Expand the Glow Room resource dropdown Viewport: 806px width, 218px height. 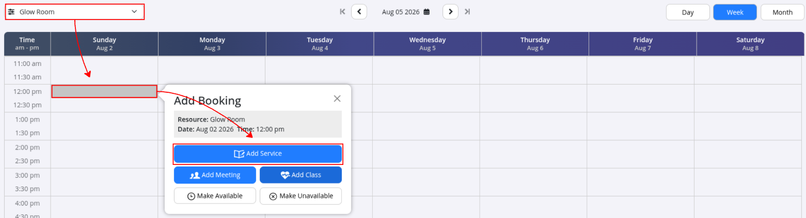(x=74, y=12)
